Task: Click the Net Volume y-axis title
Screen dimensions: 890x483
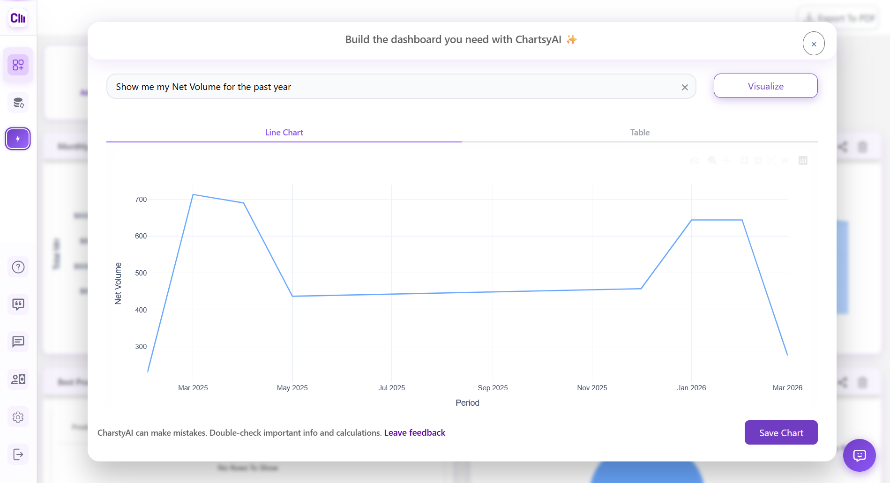Action: [x=118, y=283]
